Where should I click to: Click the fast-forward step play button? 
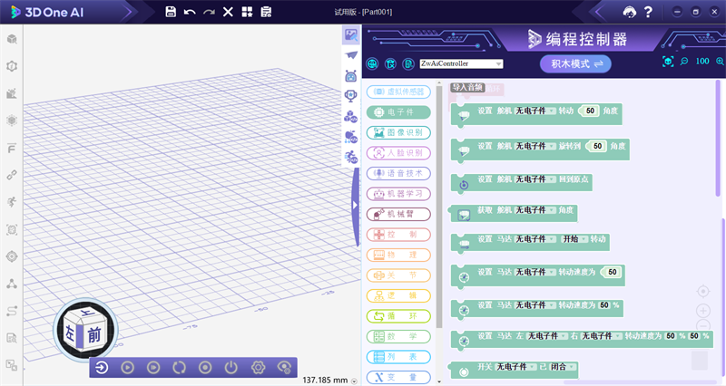pos(153,368)
